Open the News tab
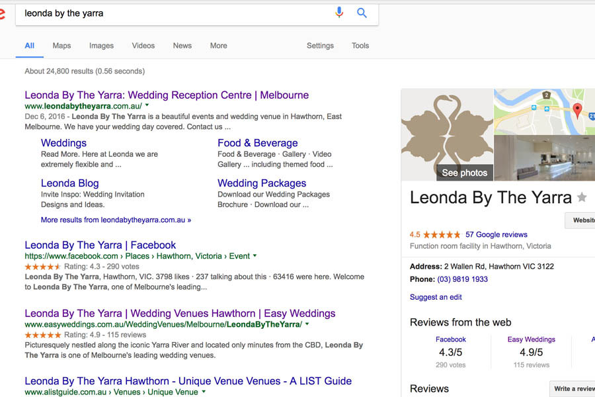 (182, 46)
